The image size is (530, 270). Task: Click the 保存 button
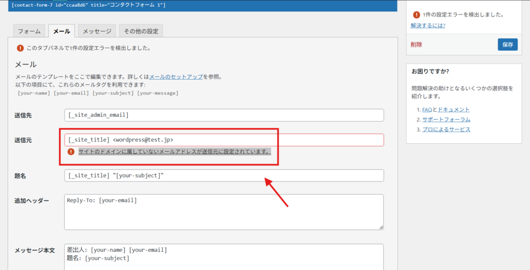507,44
